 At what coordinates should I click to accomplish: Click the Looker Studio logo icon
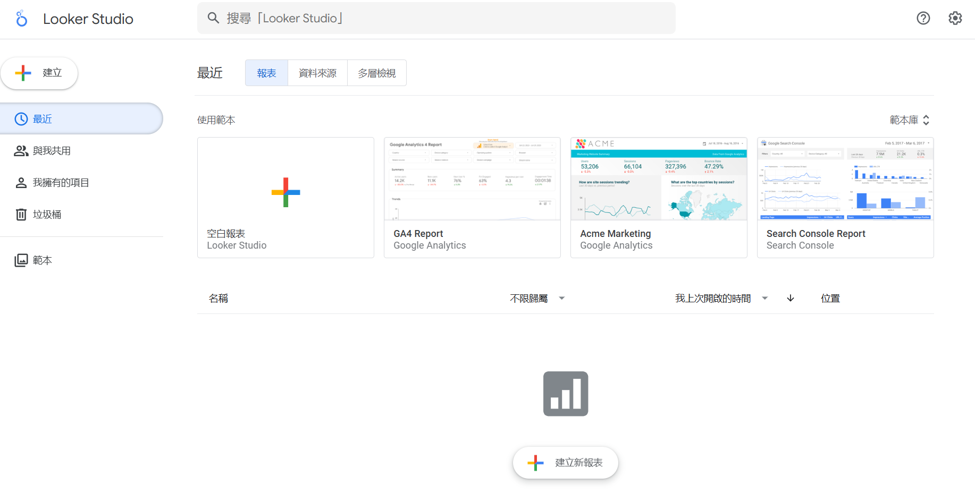21,19
